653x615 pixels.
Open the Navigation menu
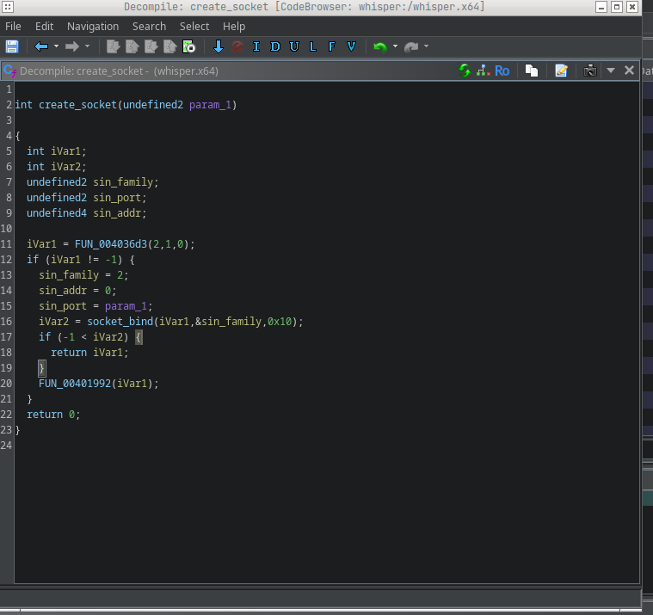tap(93, 27)
